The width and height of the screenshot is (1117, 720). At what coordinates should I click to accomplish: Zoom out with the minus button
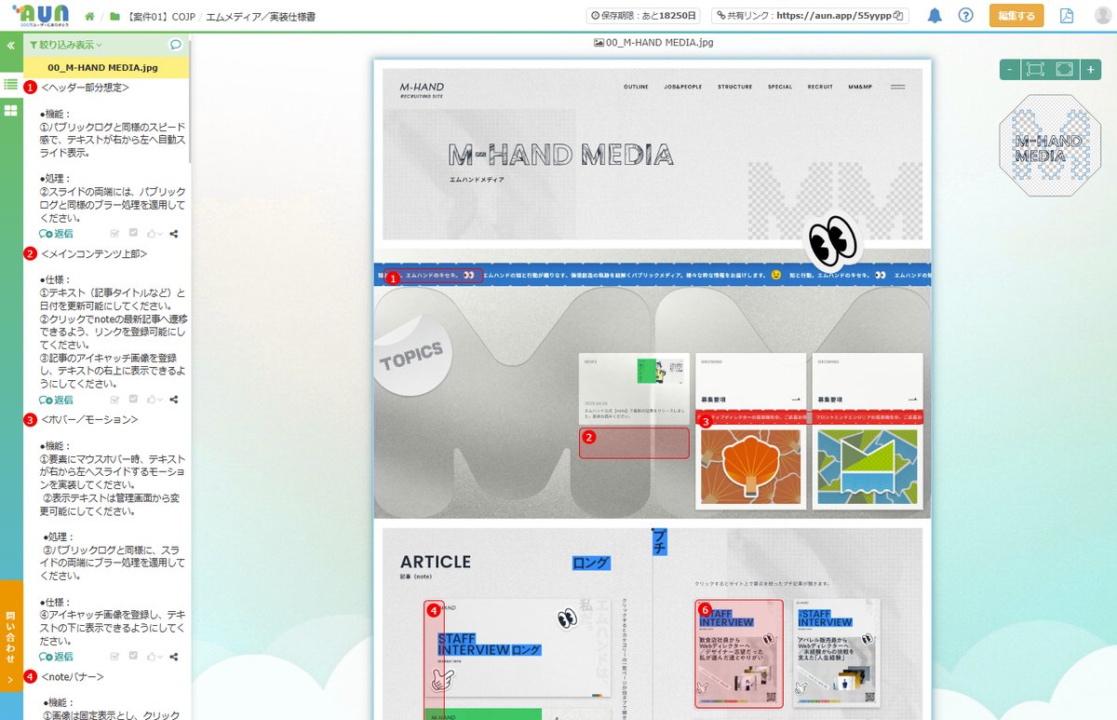coord(1009,69)
